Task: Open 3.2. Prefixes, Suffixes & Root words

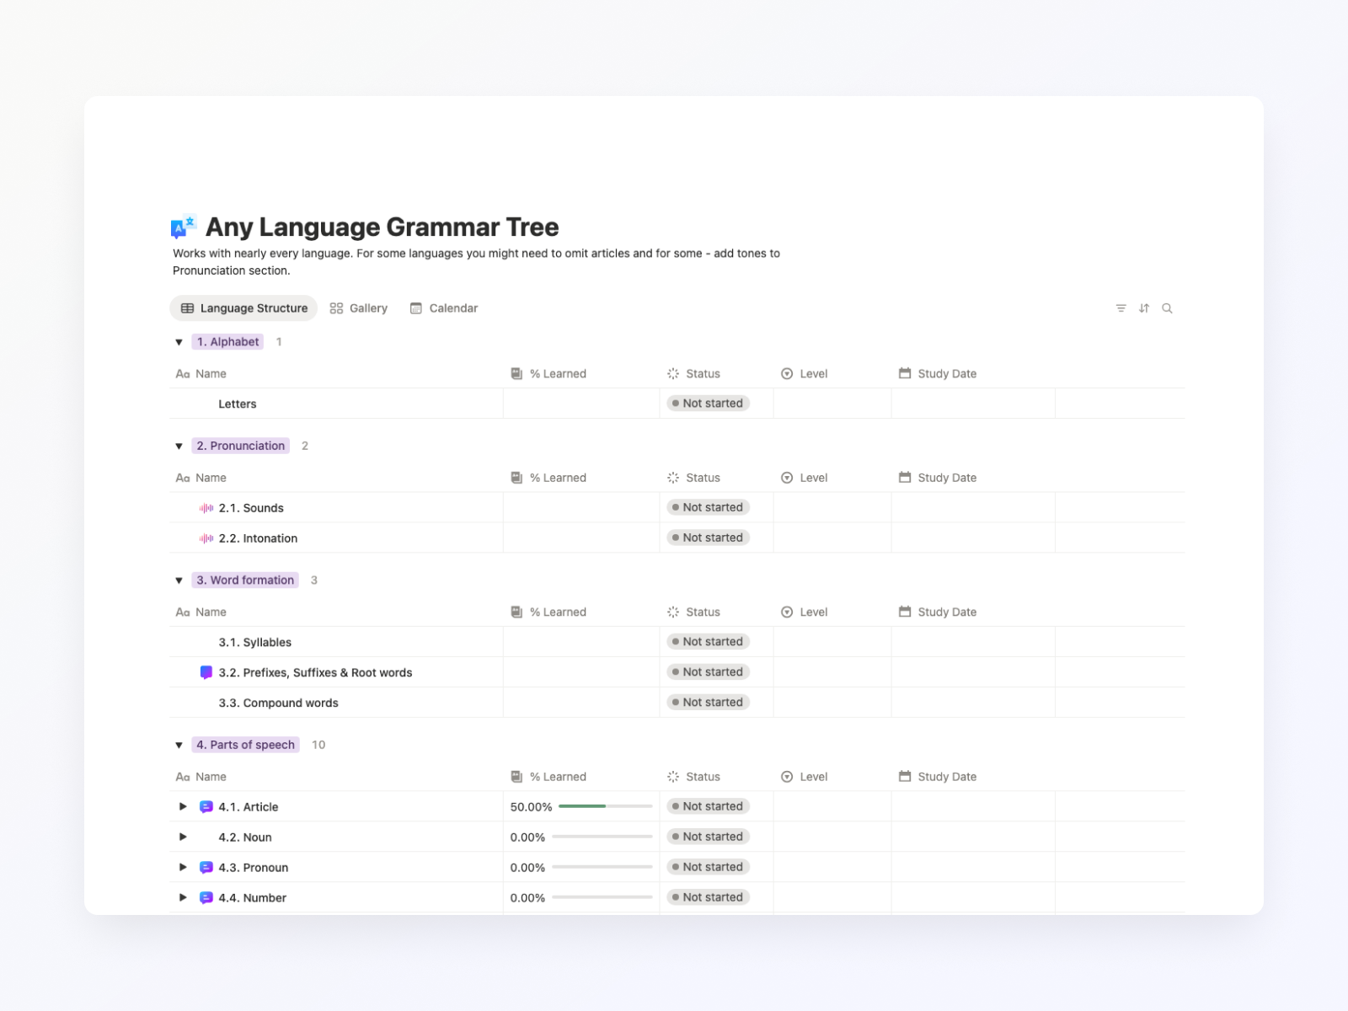Action: (x=315, y=672)
